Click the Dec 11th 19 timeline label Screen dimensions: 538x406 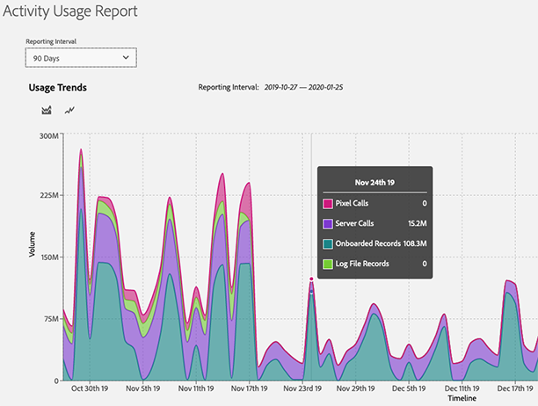click(x=462, y=388)
